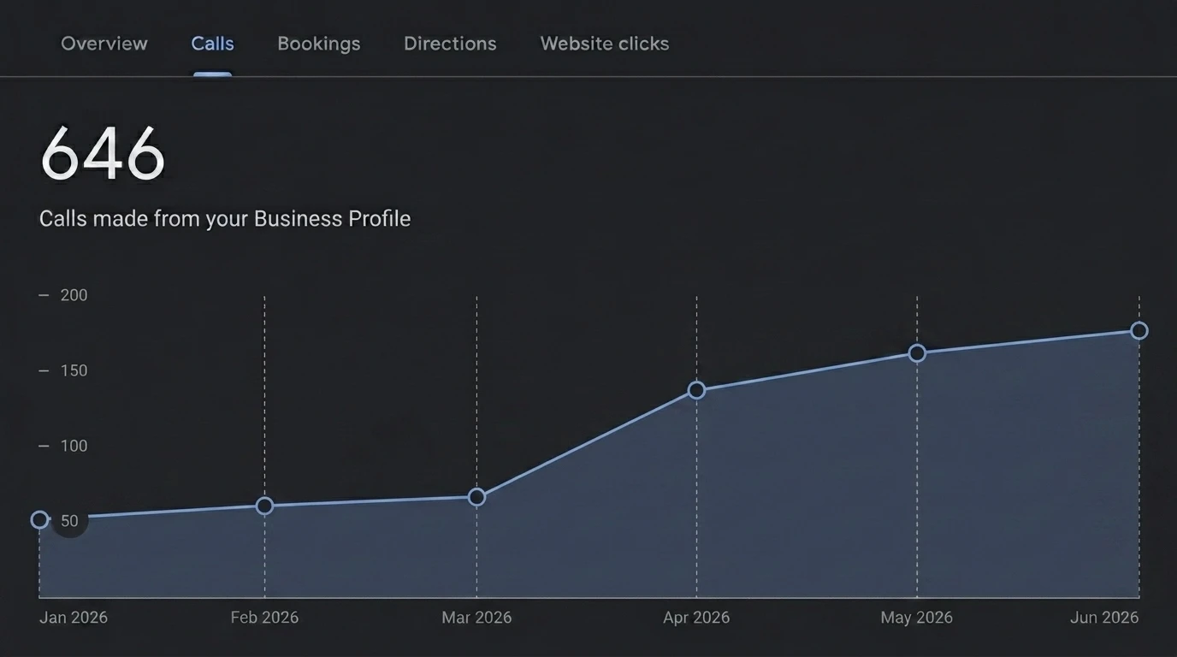Click the Jan 2026 axis label
1177x657 pixels.
(x=74, y=618)
